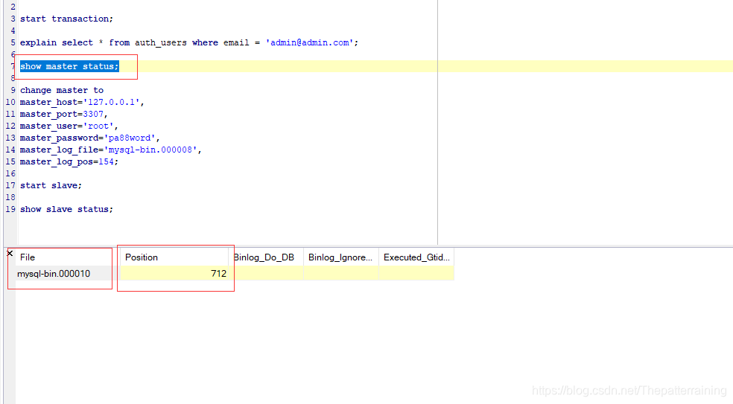Click the 'start slave;' line
Screen dimensions: 733x404
(x=51, y=185)
